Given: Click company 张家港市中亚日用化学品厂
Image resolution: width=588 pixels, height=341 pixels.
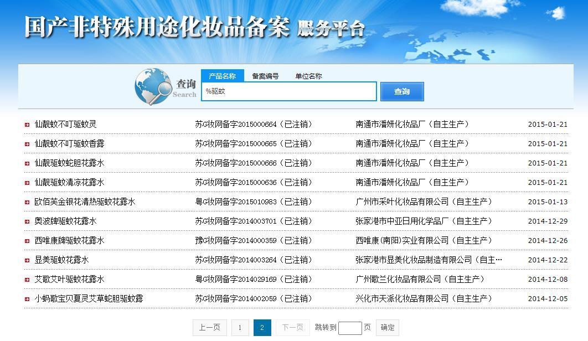Looking at the screenshot, I should pyautogui.click(x=402, y=221).
